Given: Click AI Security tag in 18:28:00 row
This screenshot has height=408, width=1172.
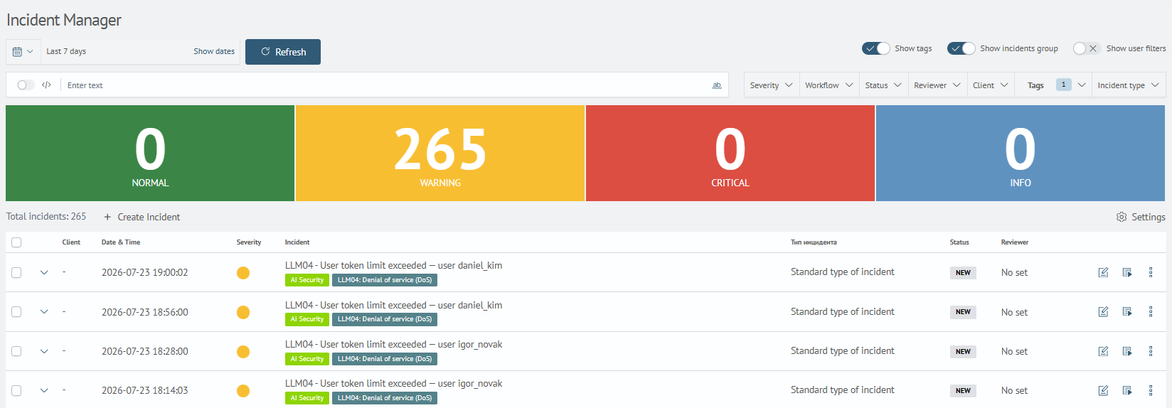Looking at the screenshot, I should tap(307, 359).
